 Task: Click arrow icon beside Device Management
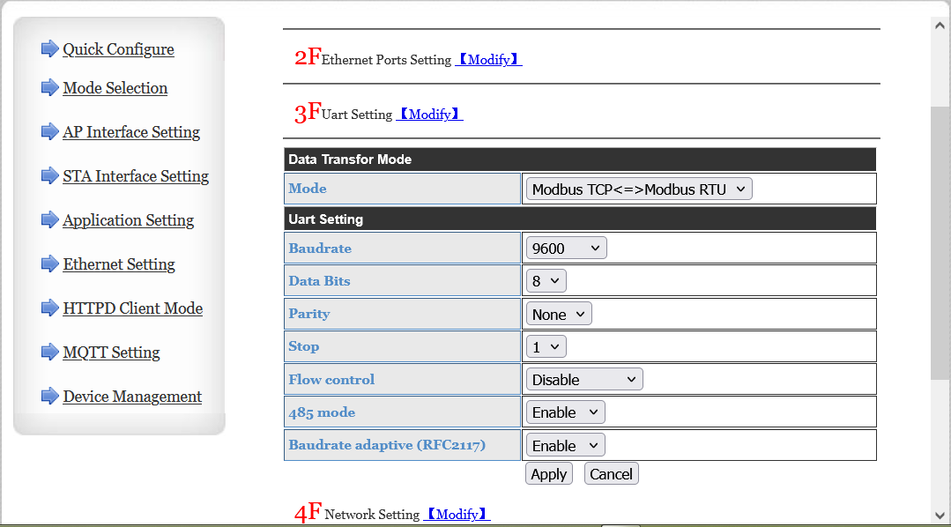point(49,397)
